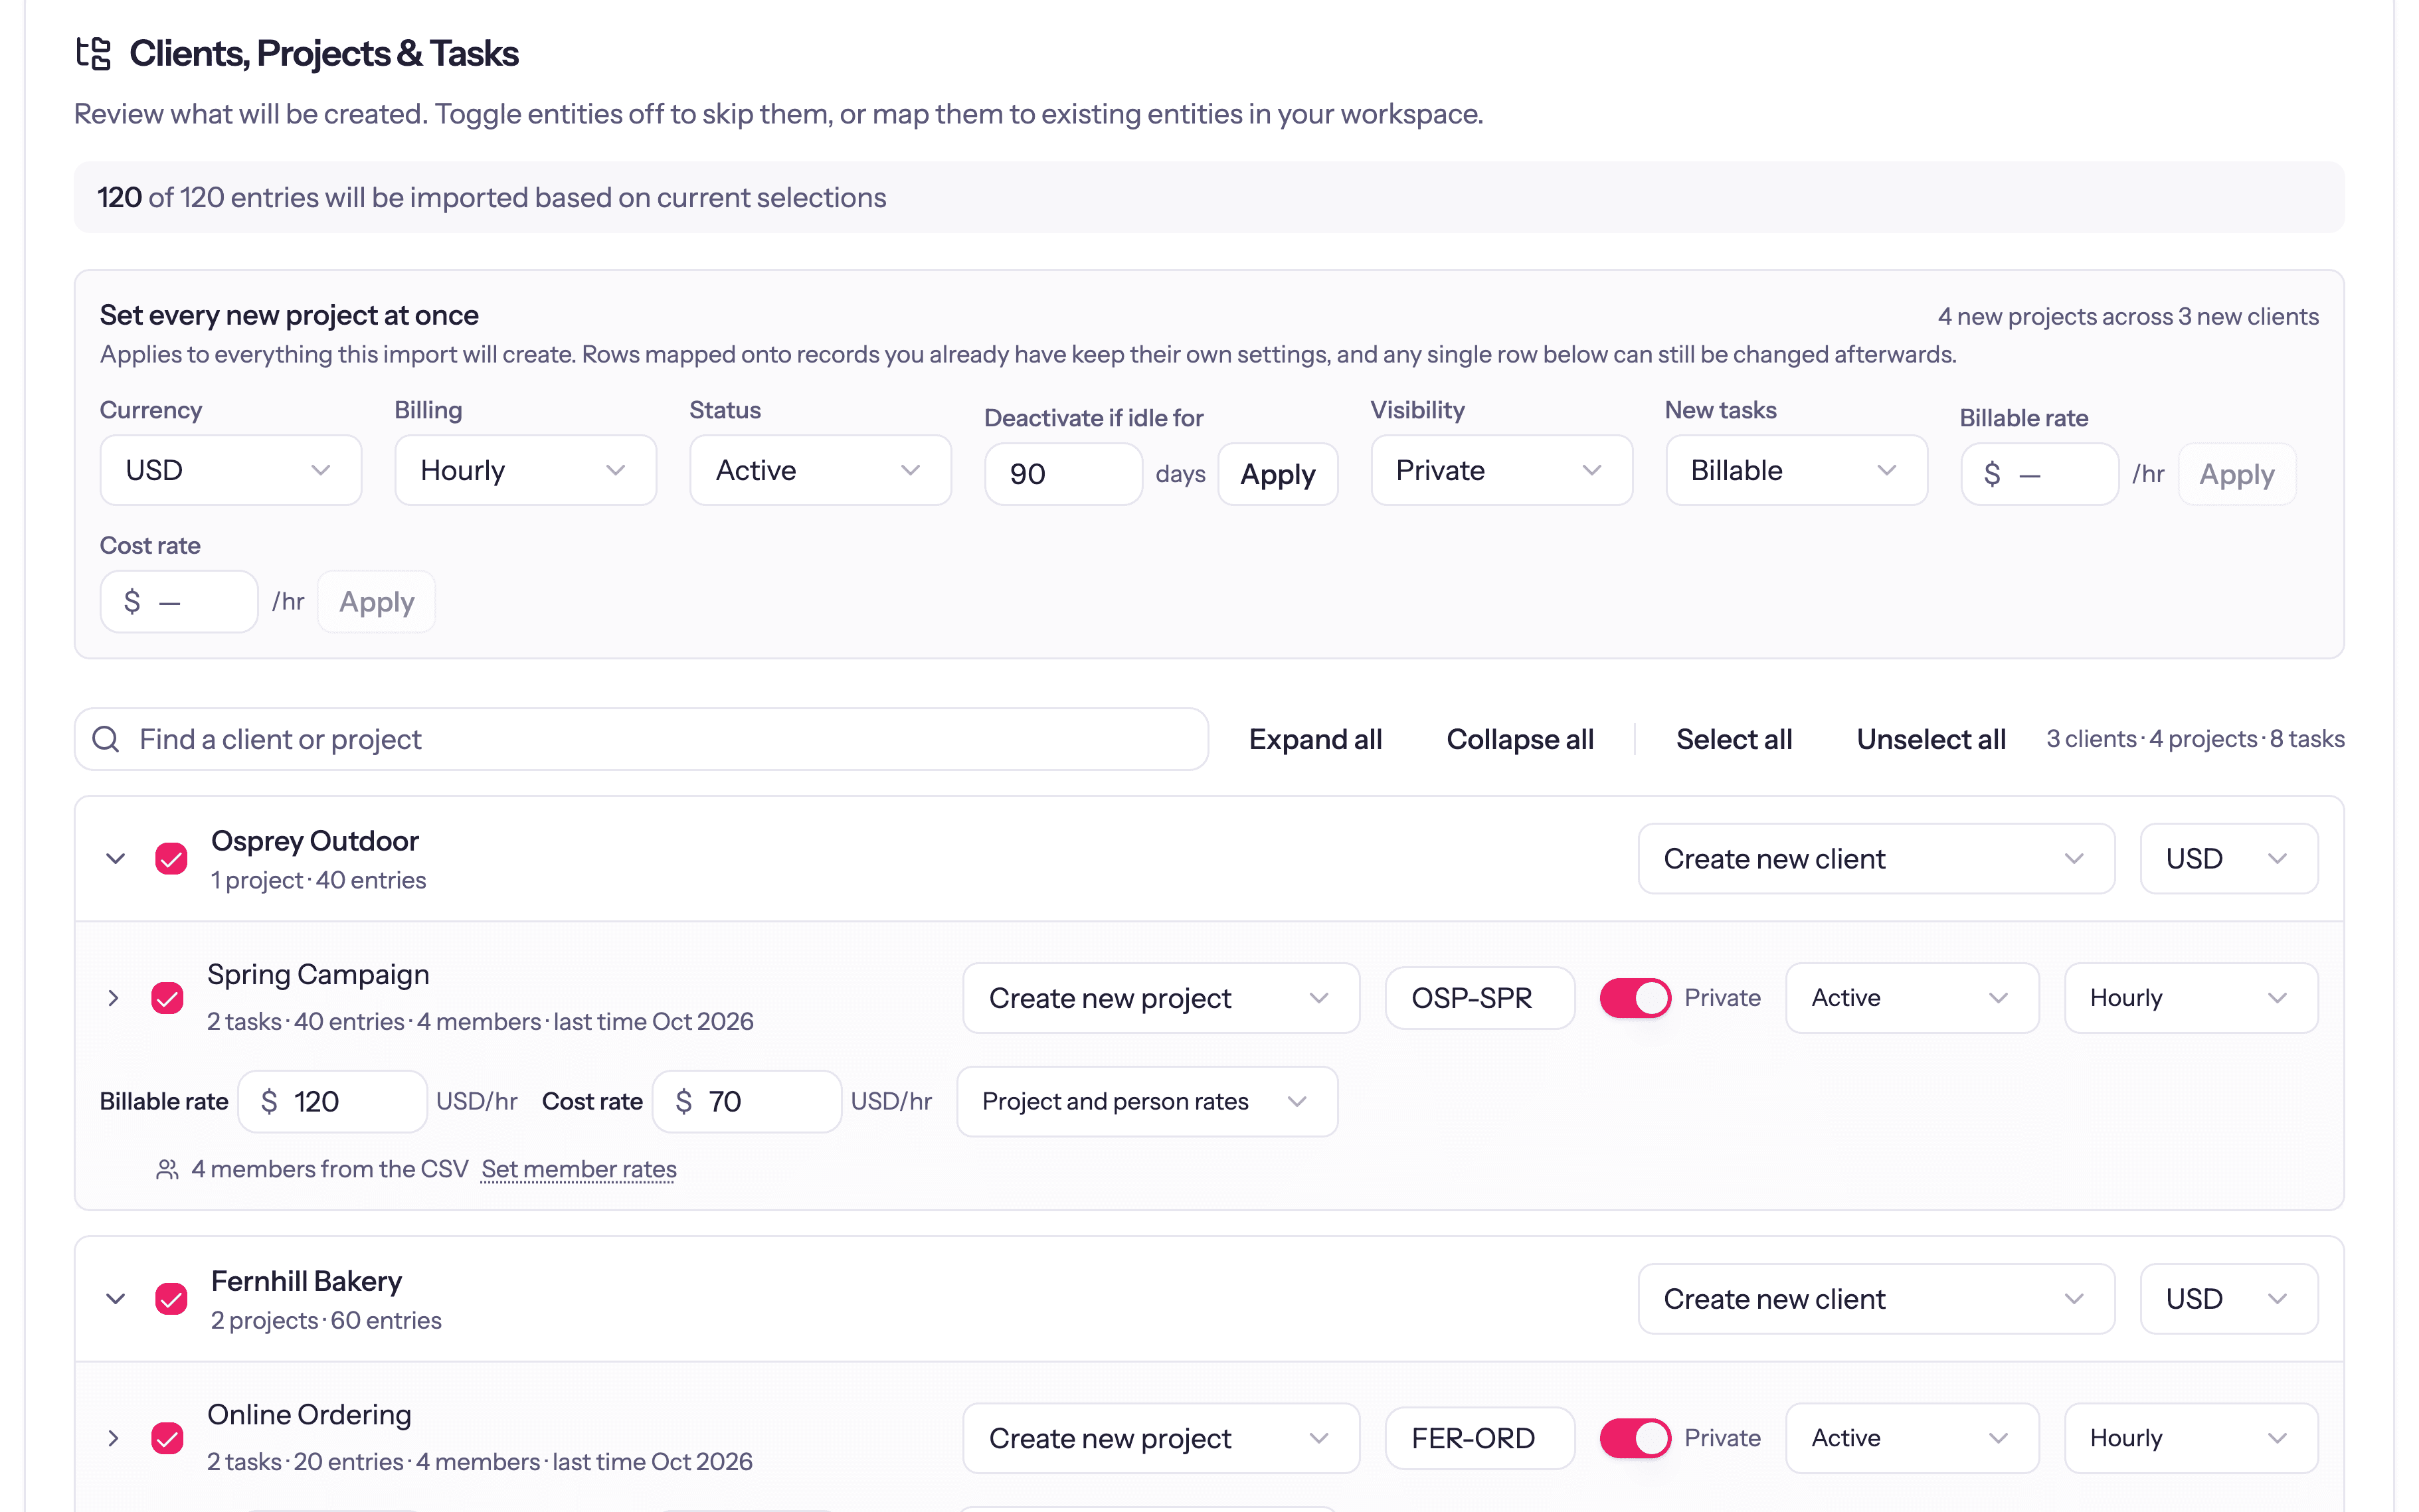The image size is (2419, 1512).
Task: Click Collapse all
Action: pos(1519,739)
